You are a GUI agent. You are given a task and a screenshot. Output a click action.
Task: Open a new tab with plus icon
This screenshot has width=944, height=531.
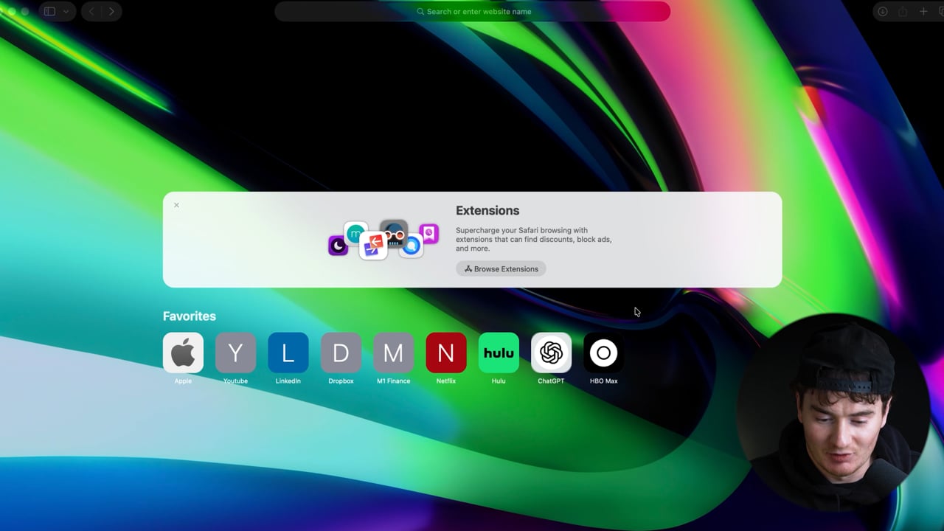click(923, 11)
